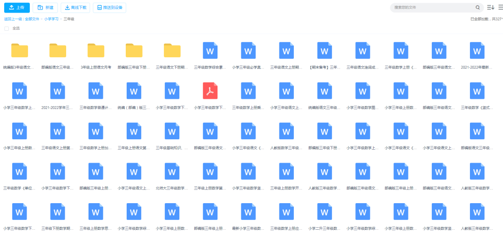
Task: Navigate to 全部文件 breadcrumb
Action: pyautogui.click(x=32, y=19)
